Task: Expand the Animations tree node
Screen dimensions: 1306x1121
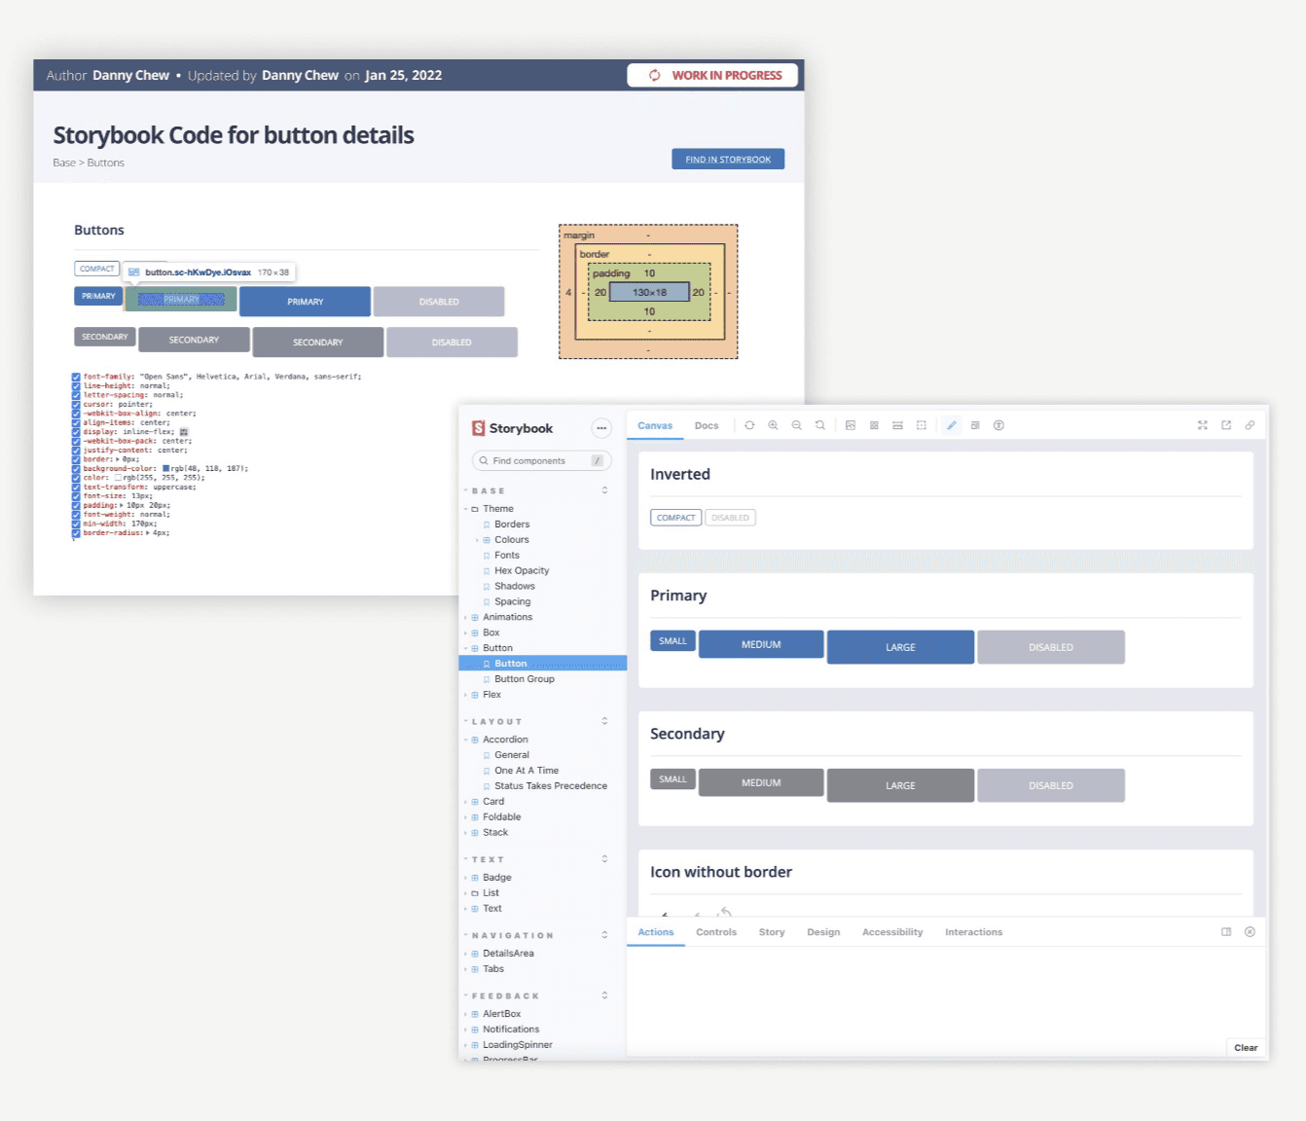Action: (x=466, y=618)
